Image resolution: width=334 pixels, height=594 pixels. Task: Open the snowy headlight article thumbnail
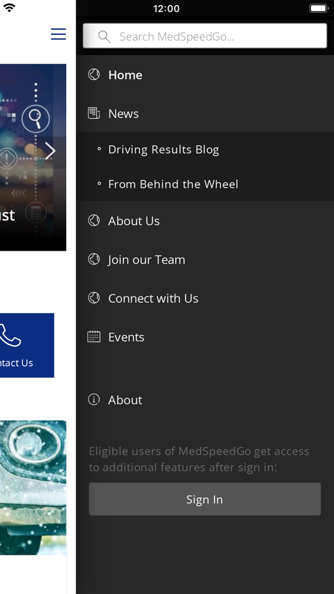coord(33,488)
